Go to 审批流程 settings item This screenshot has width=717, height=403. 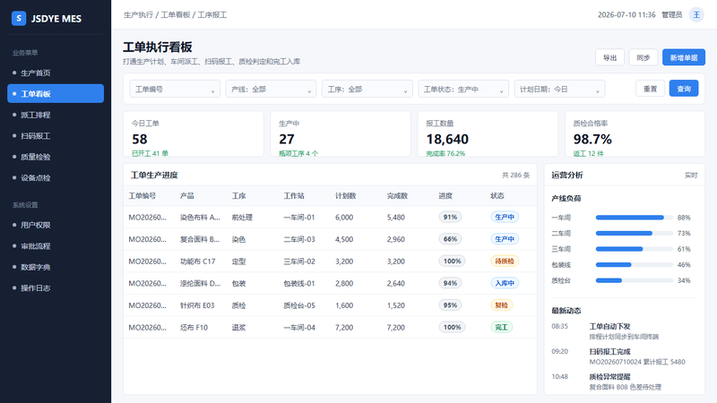56,245
